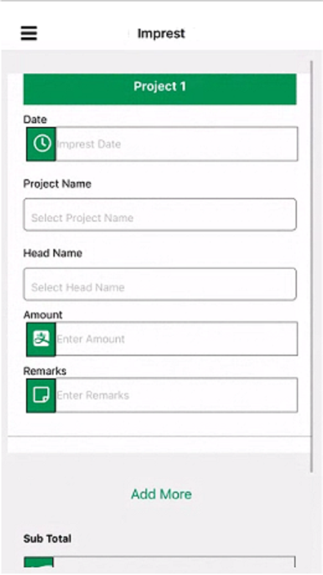
Task: Tap the amount icon beside Enter Amount
Action: [41, 339]
